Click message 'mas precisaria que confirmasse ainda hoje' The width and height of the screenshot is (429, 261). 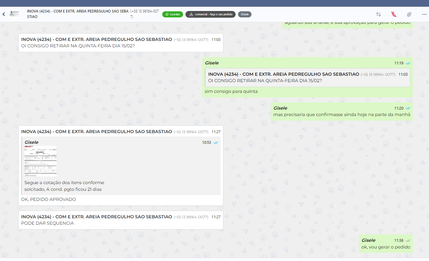pyautogui.click(x=342, y=114)
